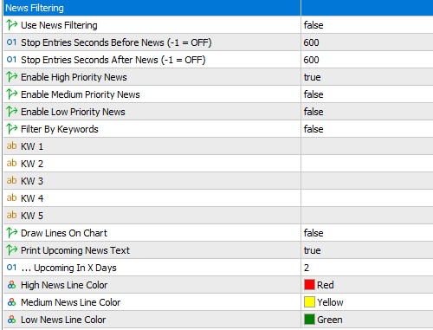Click the string 'ab' icon beside KW 5
Screen dimensions: 433x330
click(11, 215)
